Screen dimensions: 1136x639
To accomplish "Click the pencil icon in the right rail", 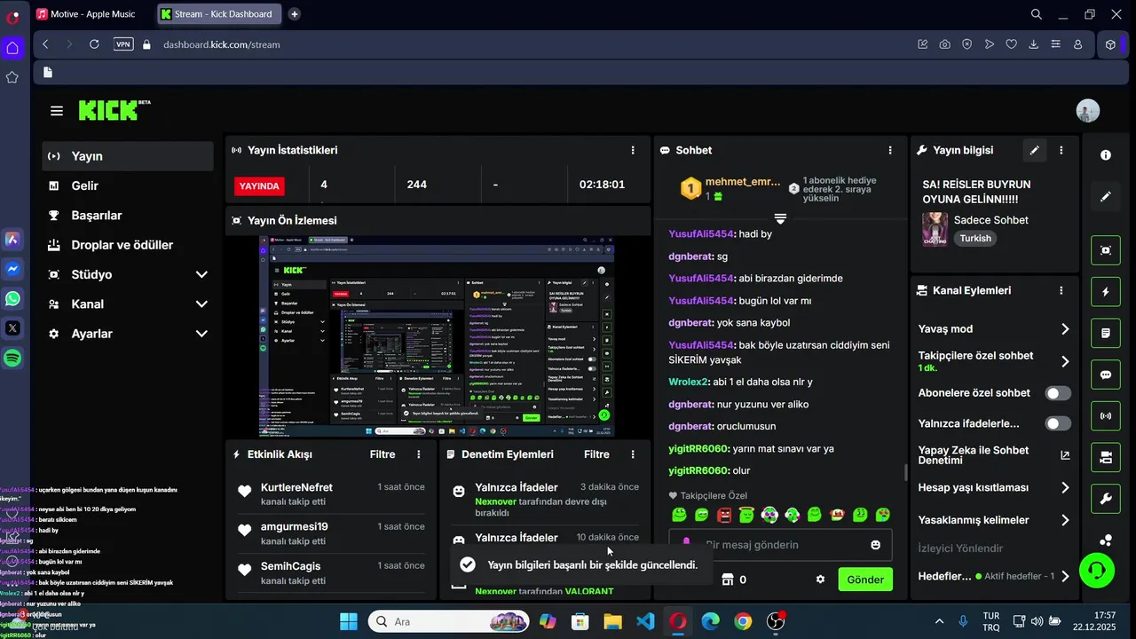I will 1106,196.
